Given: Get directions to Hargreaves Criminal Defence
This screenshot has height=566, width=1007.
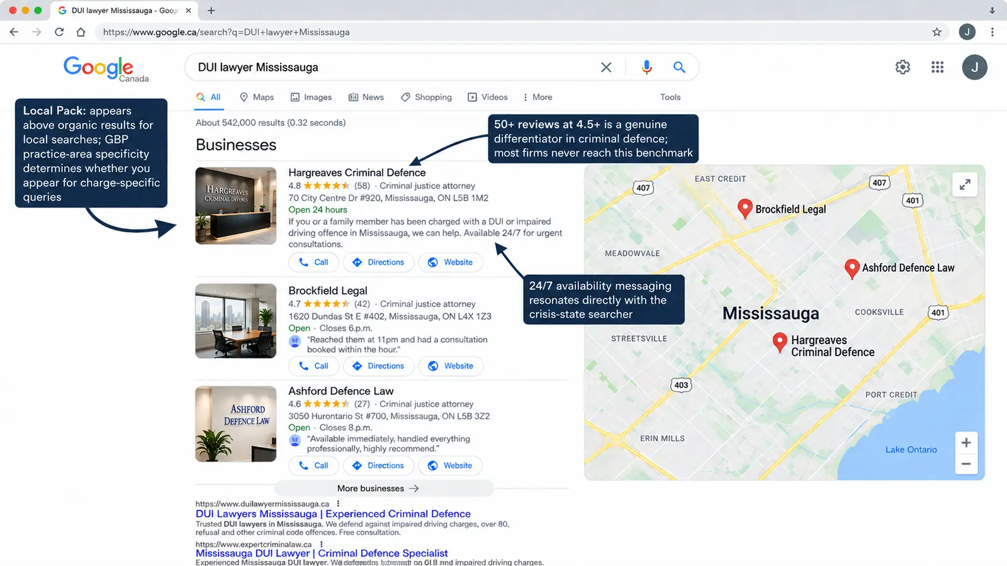Looking at the screenshot, I should click(x=378, y=262).
